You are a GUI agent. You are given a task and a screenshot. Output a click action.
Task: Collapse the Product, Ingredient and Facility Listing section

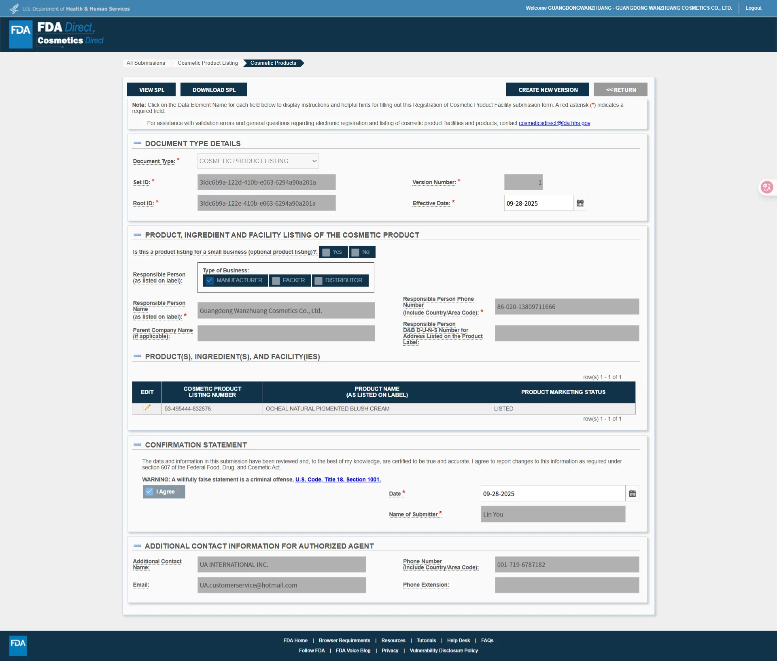coord(137,235)
